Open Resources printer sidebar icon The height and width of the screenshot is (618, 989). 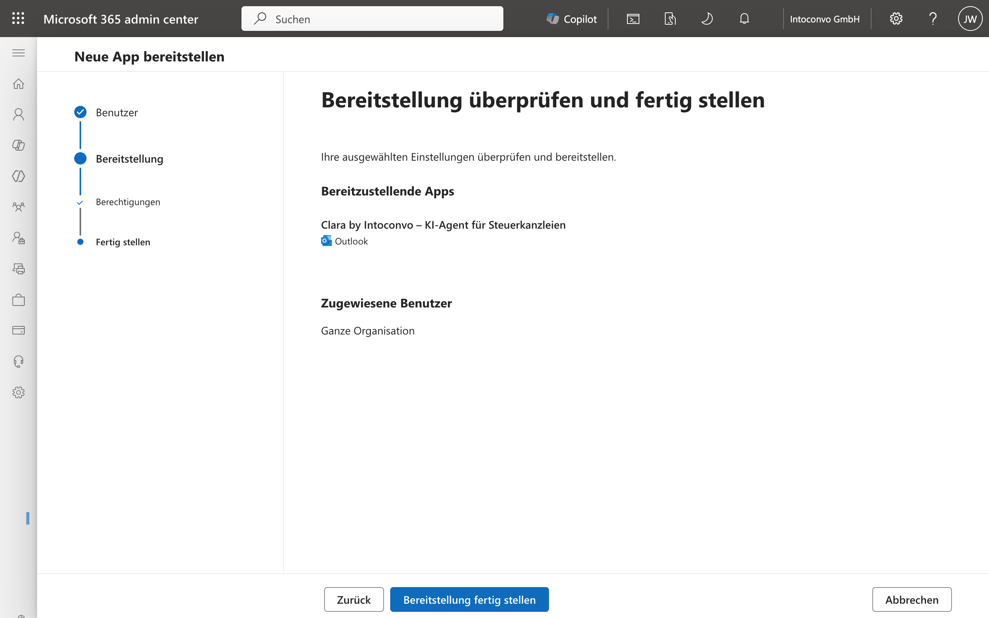(x=19, y=268)
